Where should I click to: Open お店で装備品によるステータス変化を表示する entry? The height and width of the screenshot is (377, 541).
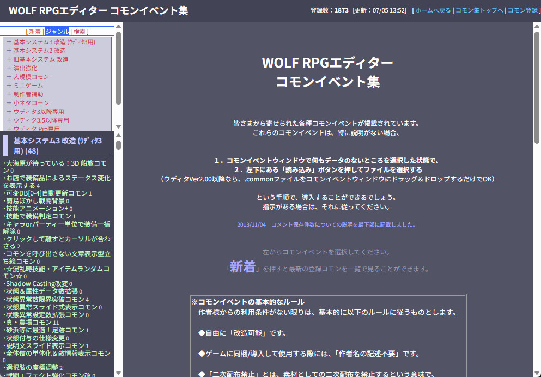57,182
